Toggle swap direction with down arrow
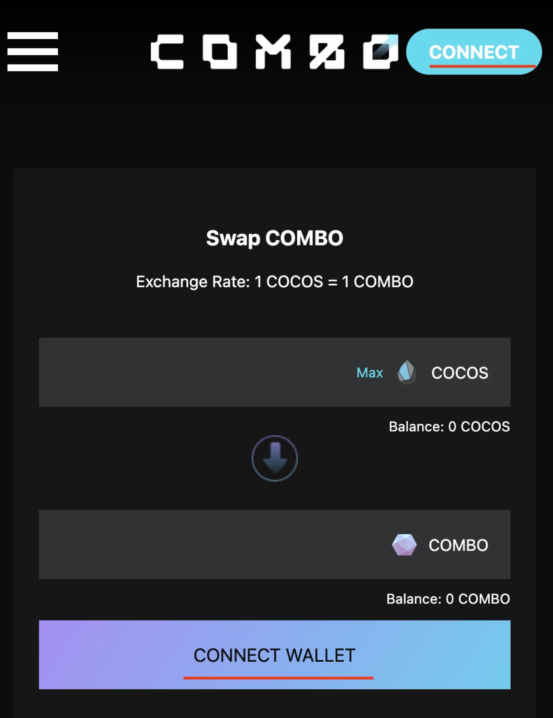 (275, 458)
